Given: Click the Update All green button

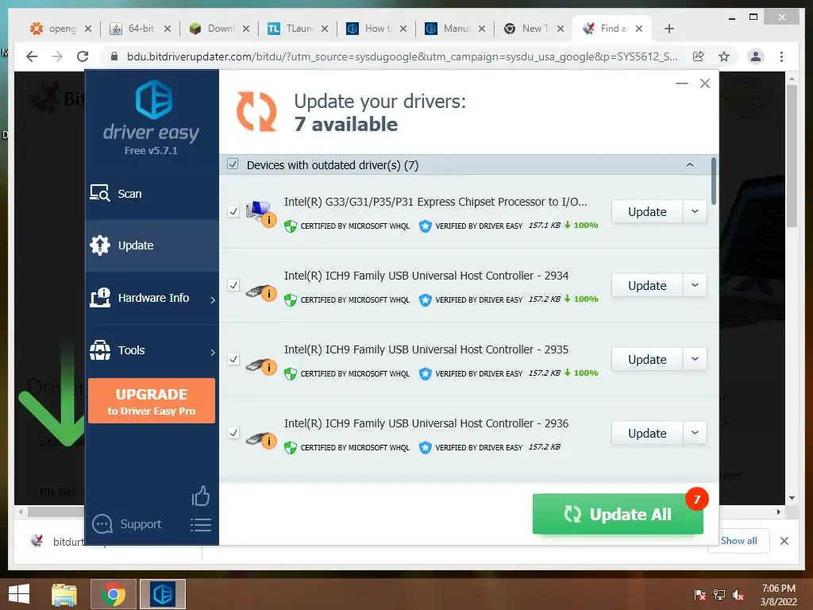Looking at the screenshot, I should point(618,514).
